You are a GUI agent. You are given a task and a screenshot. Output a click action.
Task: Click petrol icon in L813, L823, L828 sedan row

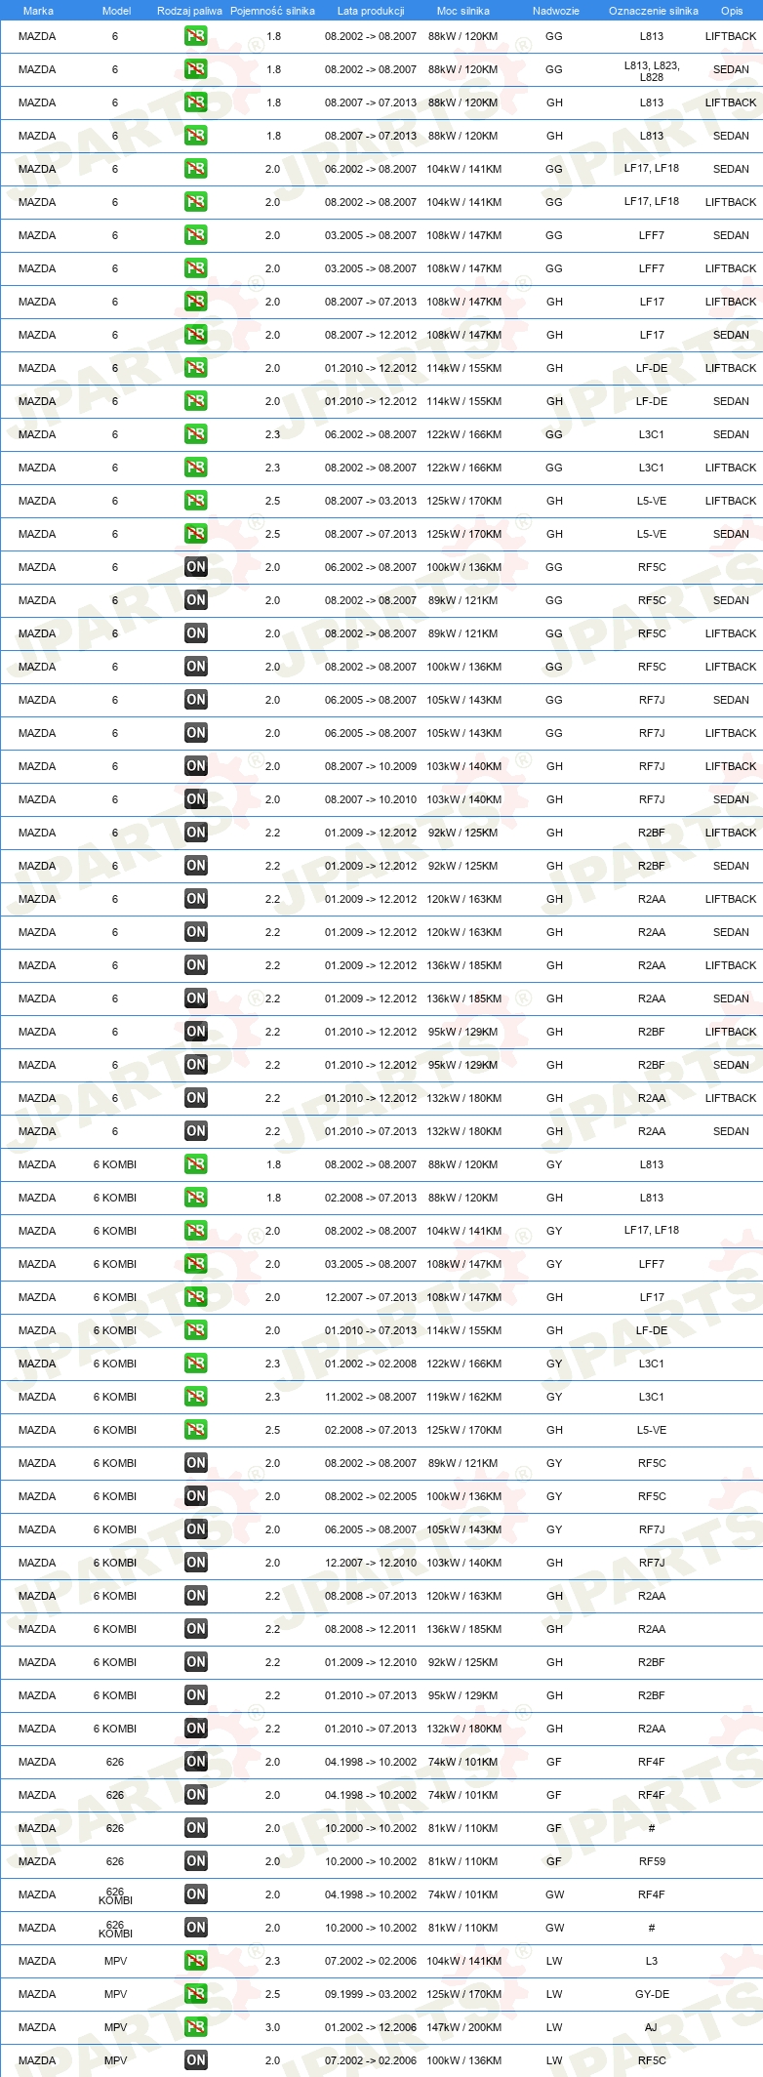coord(196,69)
